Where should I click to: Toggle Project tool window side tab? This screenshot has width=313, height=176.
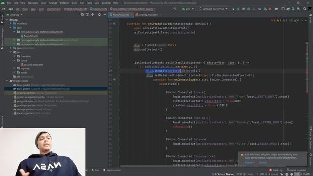pyautogui.click(x=2, y=19)
